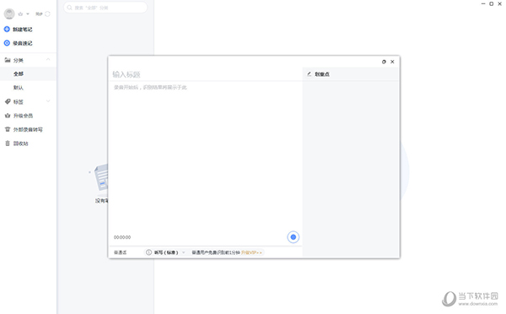Click the trash bin icon

(x=8, y=143)
